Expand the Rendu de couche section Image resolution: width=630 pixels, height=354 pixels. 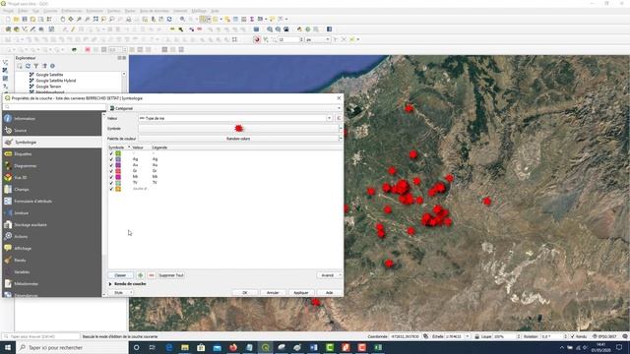(110, 284)
